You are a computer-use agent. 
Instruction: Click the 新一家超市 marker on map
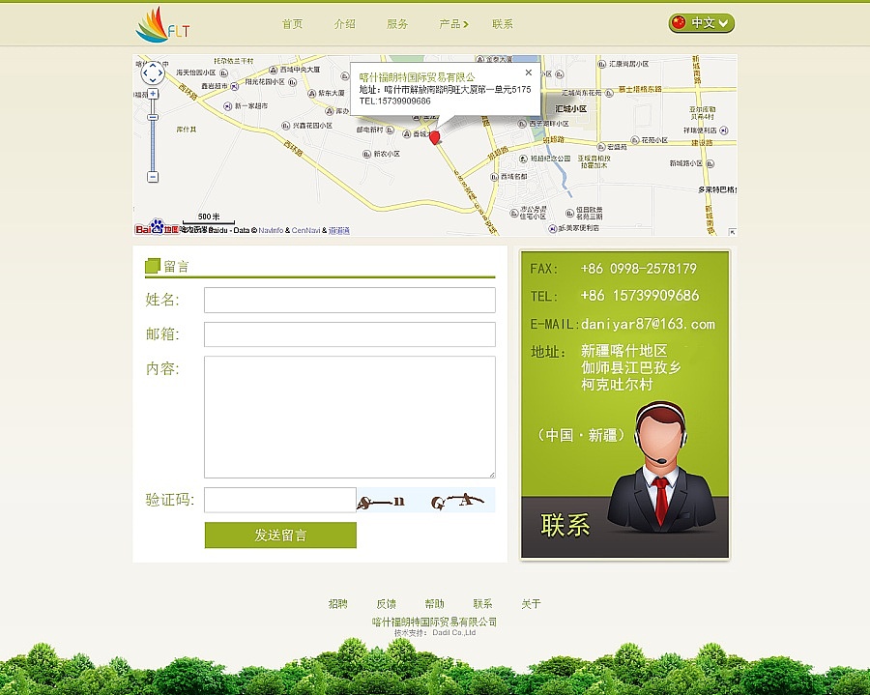click(227, 105)
